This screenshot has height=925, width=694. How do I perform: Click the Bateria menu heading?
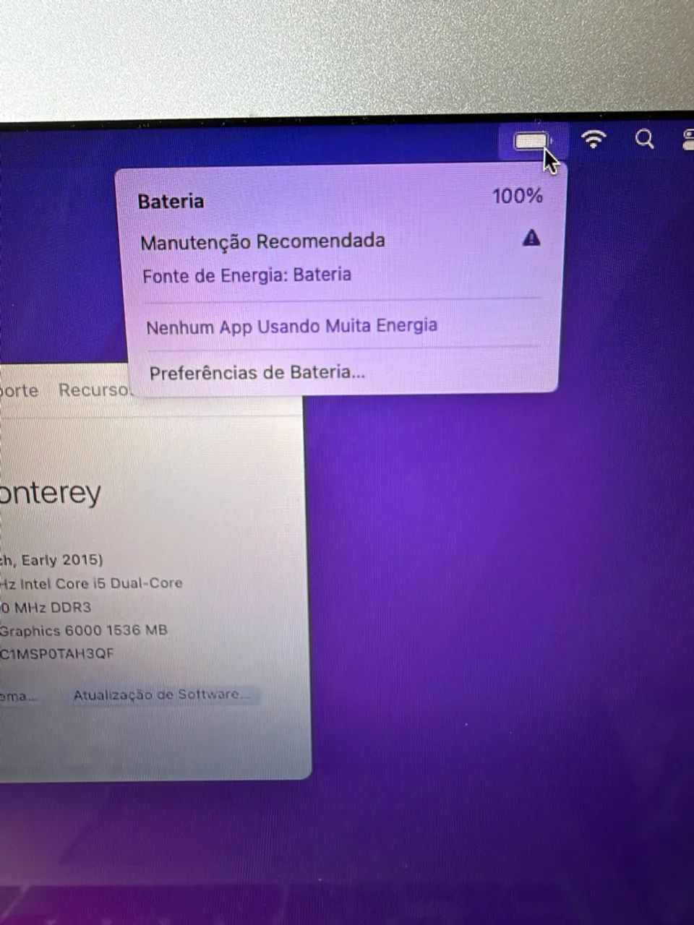click(171, 201)
